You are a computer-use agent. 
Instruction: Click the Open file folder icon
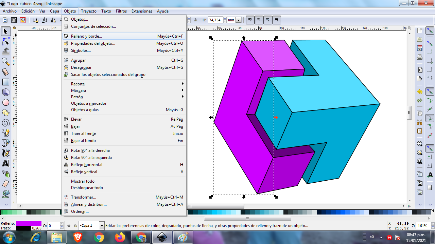point(420,39)
